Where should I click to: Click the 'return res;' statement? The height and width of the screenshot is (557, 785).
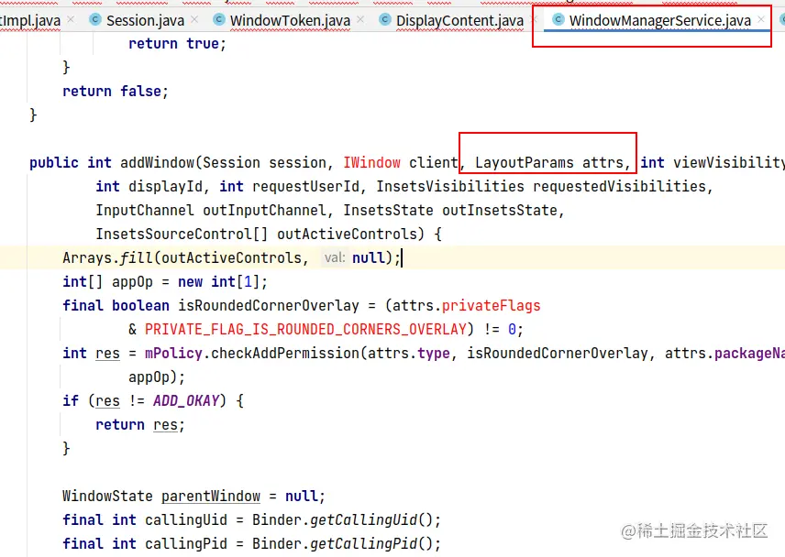[140, 424]
